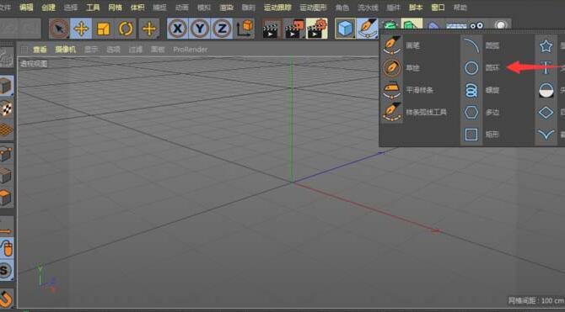Screen dimensions: 565x312
Task: Open the viewport ProRender menu
Action: tap(191, 50)
